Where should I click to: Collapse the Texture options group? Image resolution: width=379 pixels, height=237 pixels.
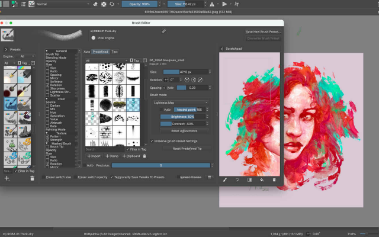[47, 133]
